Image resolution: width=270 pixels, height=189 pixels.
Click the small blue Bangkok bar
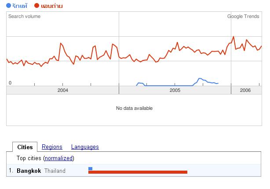click(91, 169)
